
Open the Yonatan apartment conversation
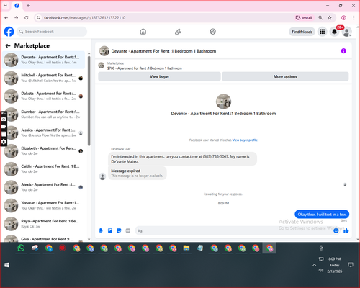[x=44, y=205]
